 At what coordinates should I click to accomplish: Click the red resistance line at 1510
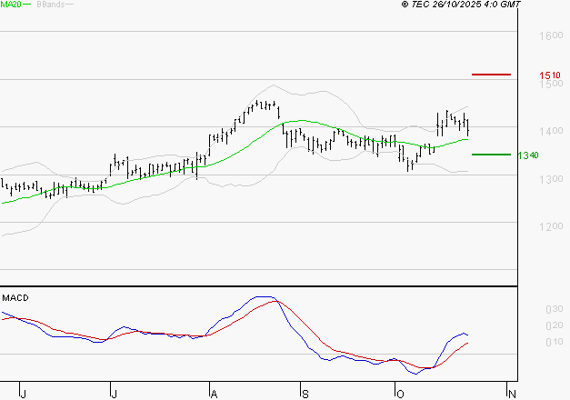(x=491, y=75)
